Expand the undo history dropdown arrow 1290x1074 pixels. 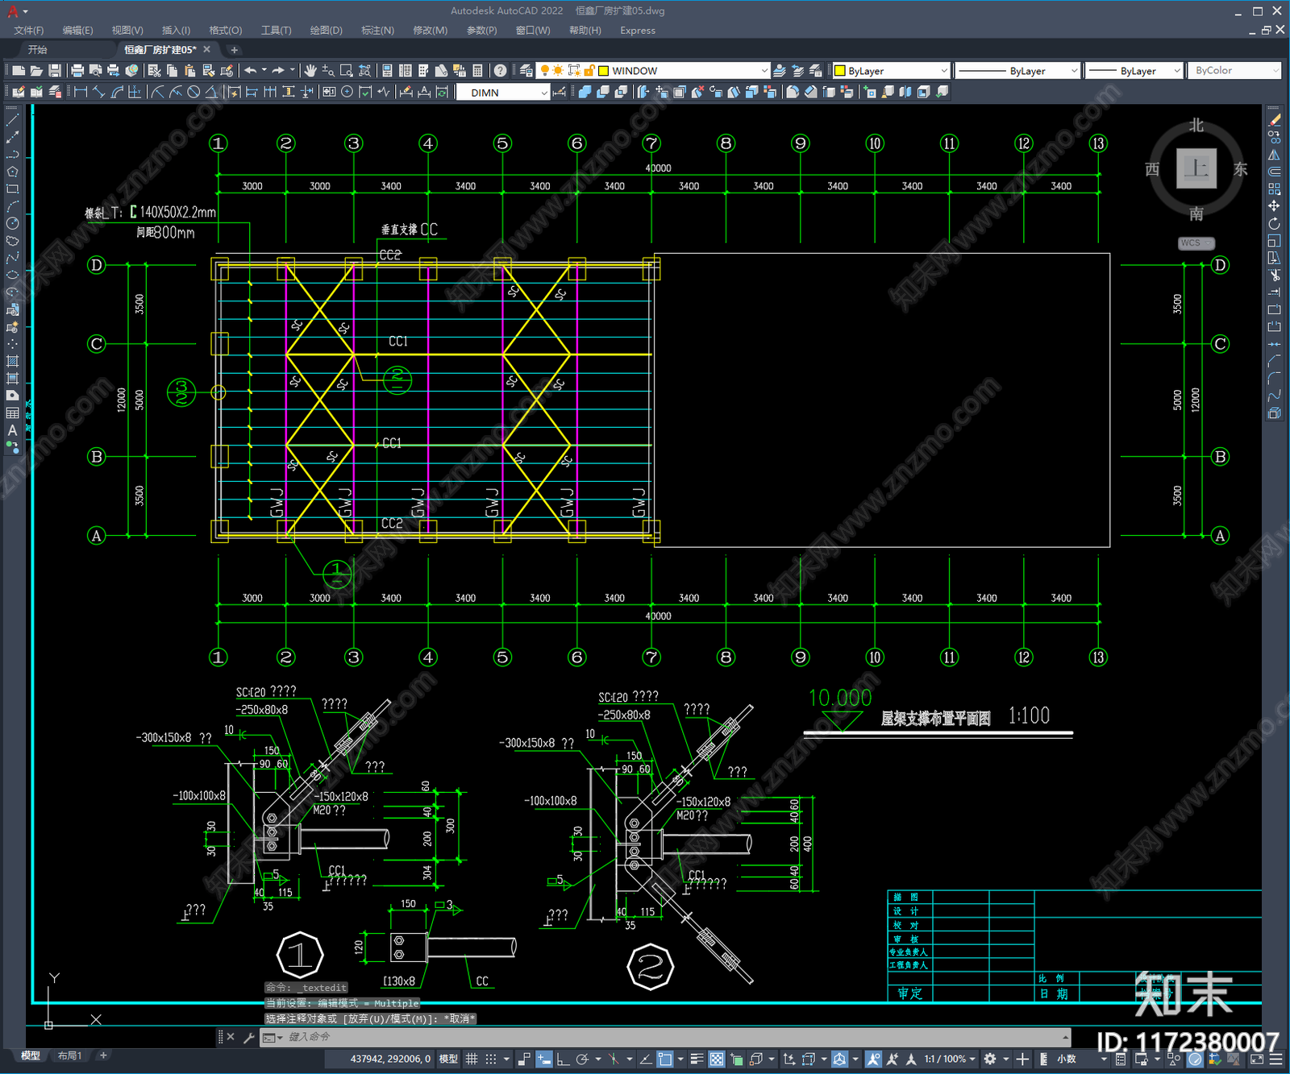[x=264, y=71]
